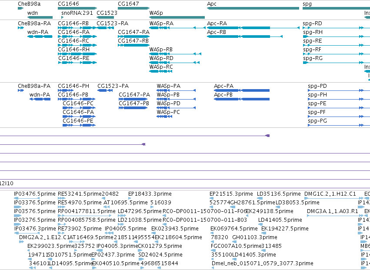Screen dimensions: 370x270
Task: Open the Apc gene label
Action: [212, 4]
